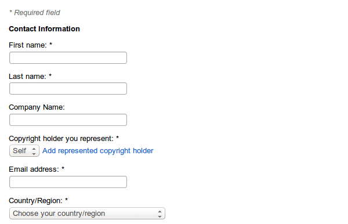348x224 pixels.
Task: Open the Self copyright holder dropdown
Action: (24, 151)
